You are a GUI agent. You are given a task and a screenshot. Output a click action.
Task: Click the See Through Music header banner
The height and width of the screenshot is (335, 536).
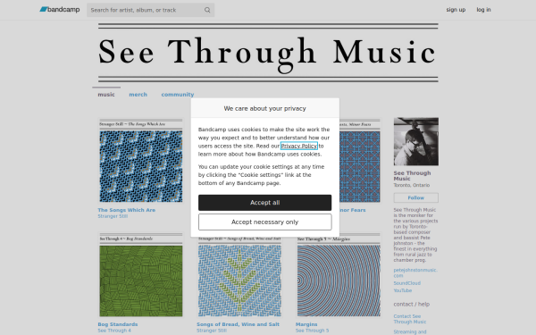click(x=268, y=53)
